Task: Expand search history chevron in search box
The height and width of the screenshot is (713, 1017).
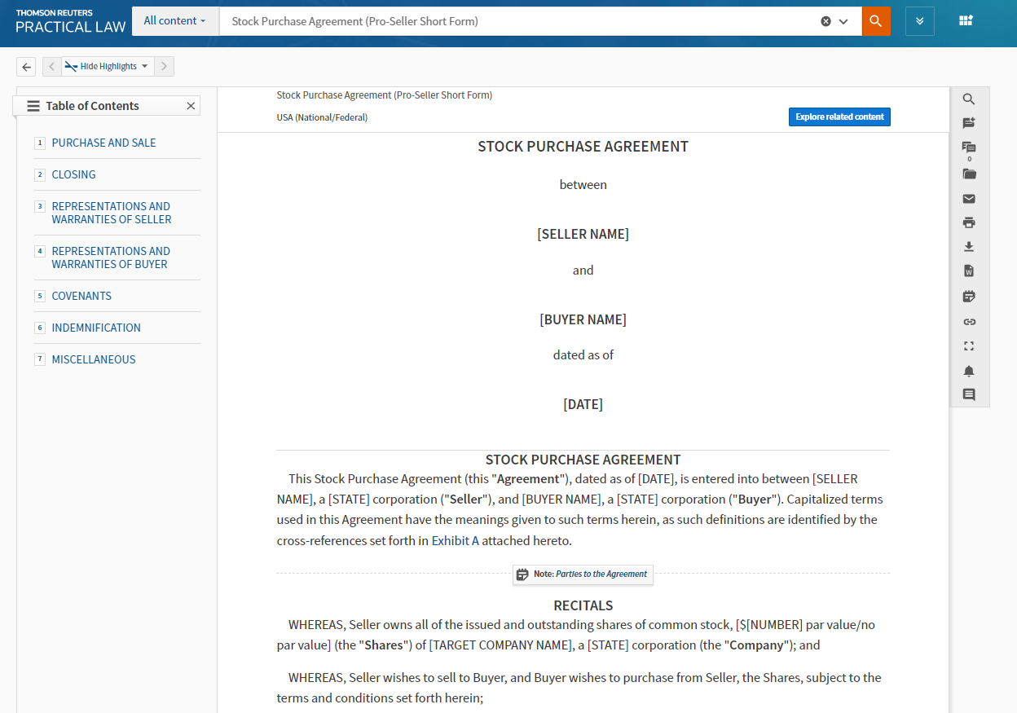Action: point(843,21)
